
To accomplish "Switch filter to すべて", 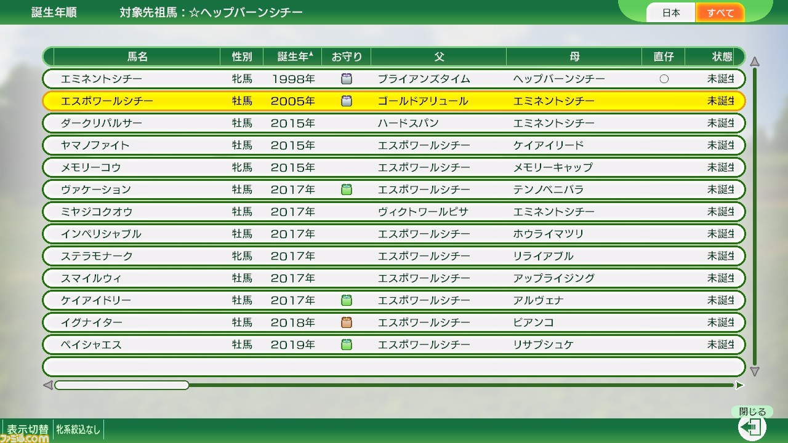I will point(720,12).
